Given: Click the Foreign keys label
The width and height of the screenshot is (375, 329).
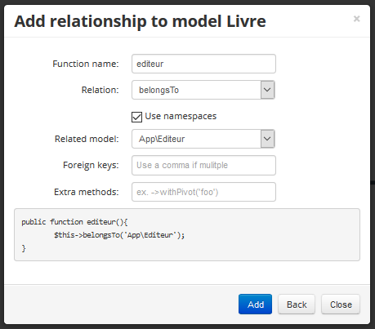Looking at the screenshot, I should pyautogui.click(x=91, y=165).
